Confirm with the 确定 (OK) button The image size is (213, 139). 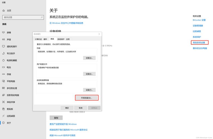point(67,108)
